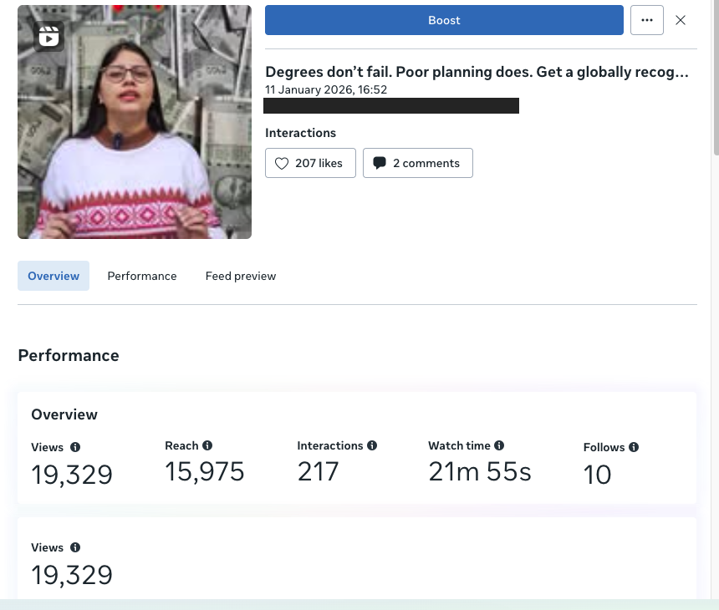Click the heart icon in the likes button
This screenshot has height=610, width=719.
pyautogui.click(x=282, y=163)
